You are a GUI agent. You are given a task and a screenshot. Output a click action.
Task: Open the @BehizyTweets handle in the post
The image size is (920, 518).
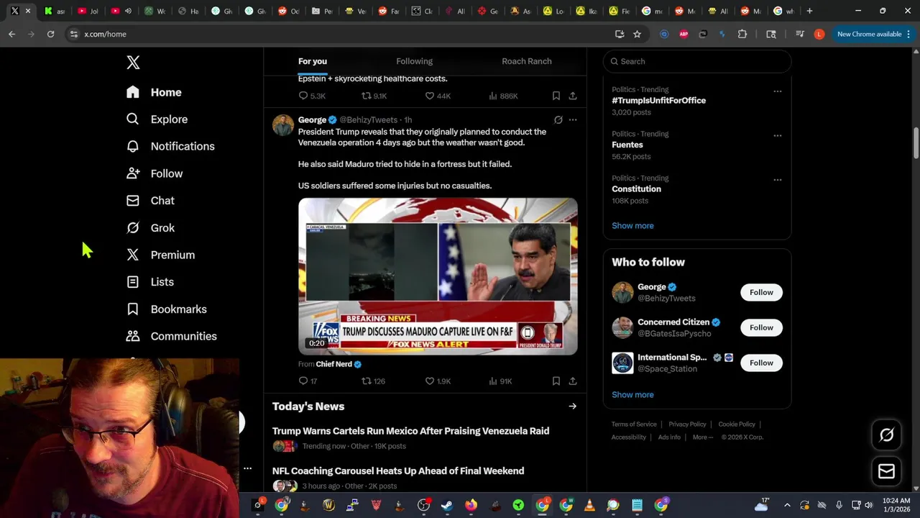tap(368, 120)
